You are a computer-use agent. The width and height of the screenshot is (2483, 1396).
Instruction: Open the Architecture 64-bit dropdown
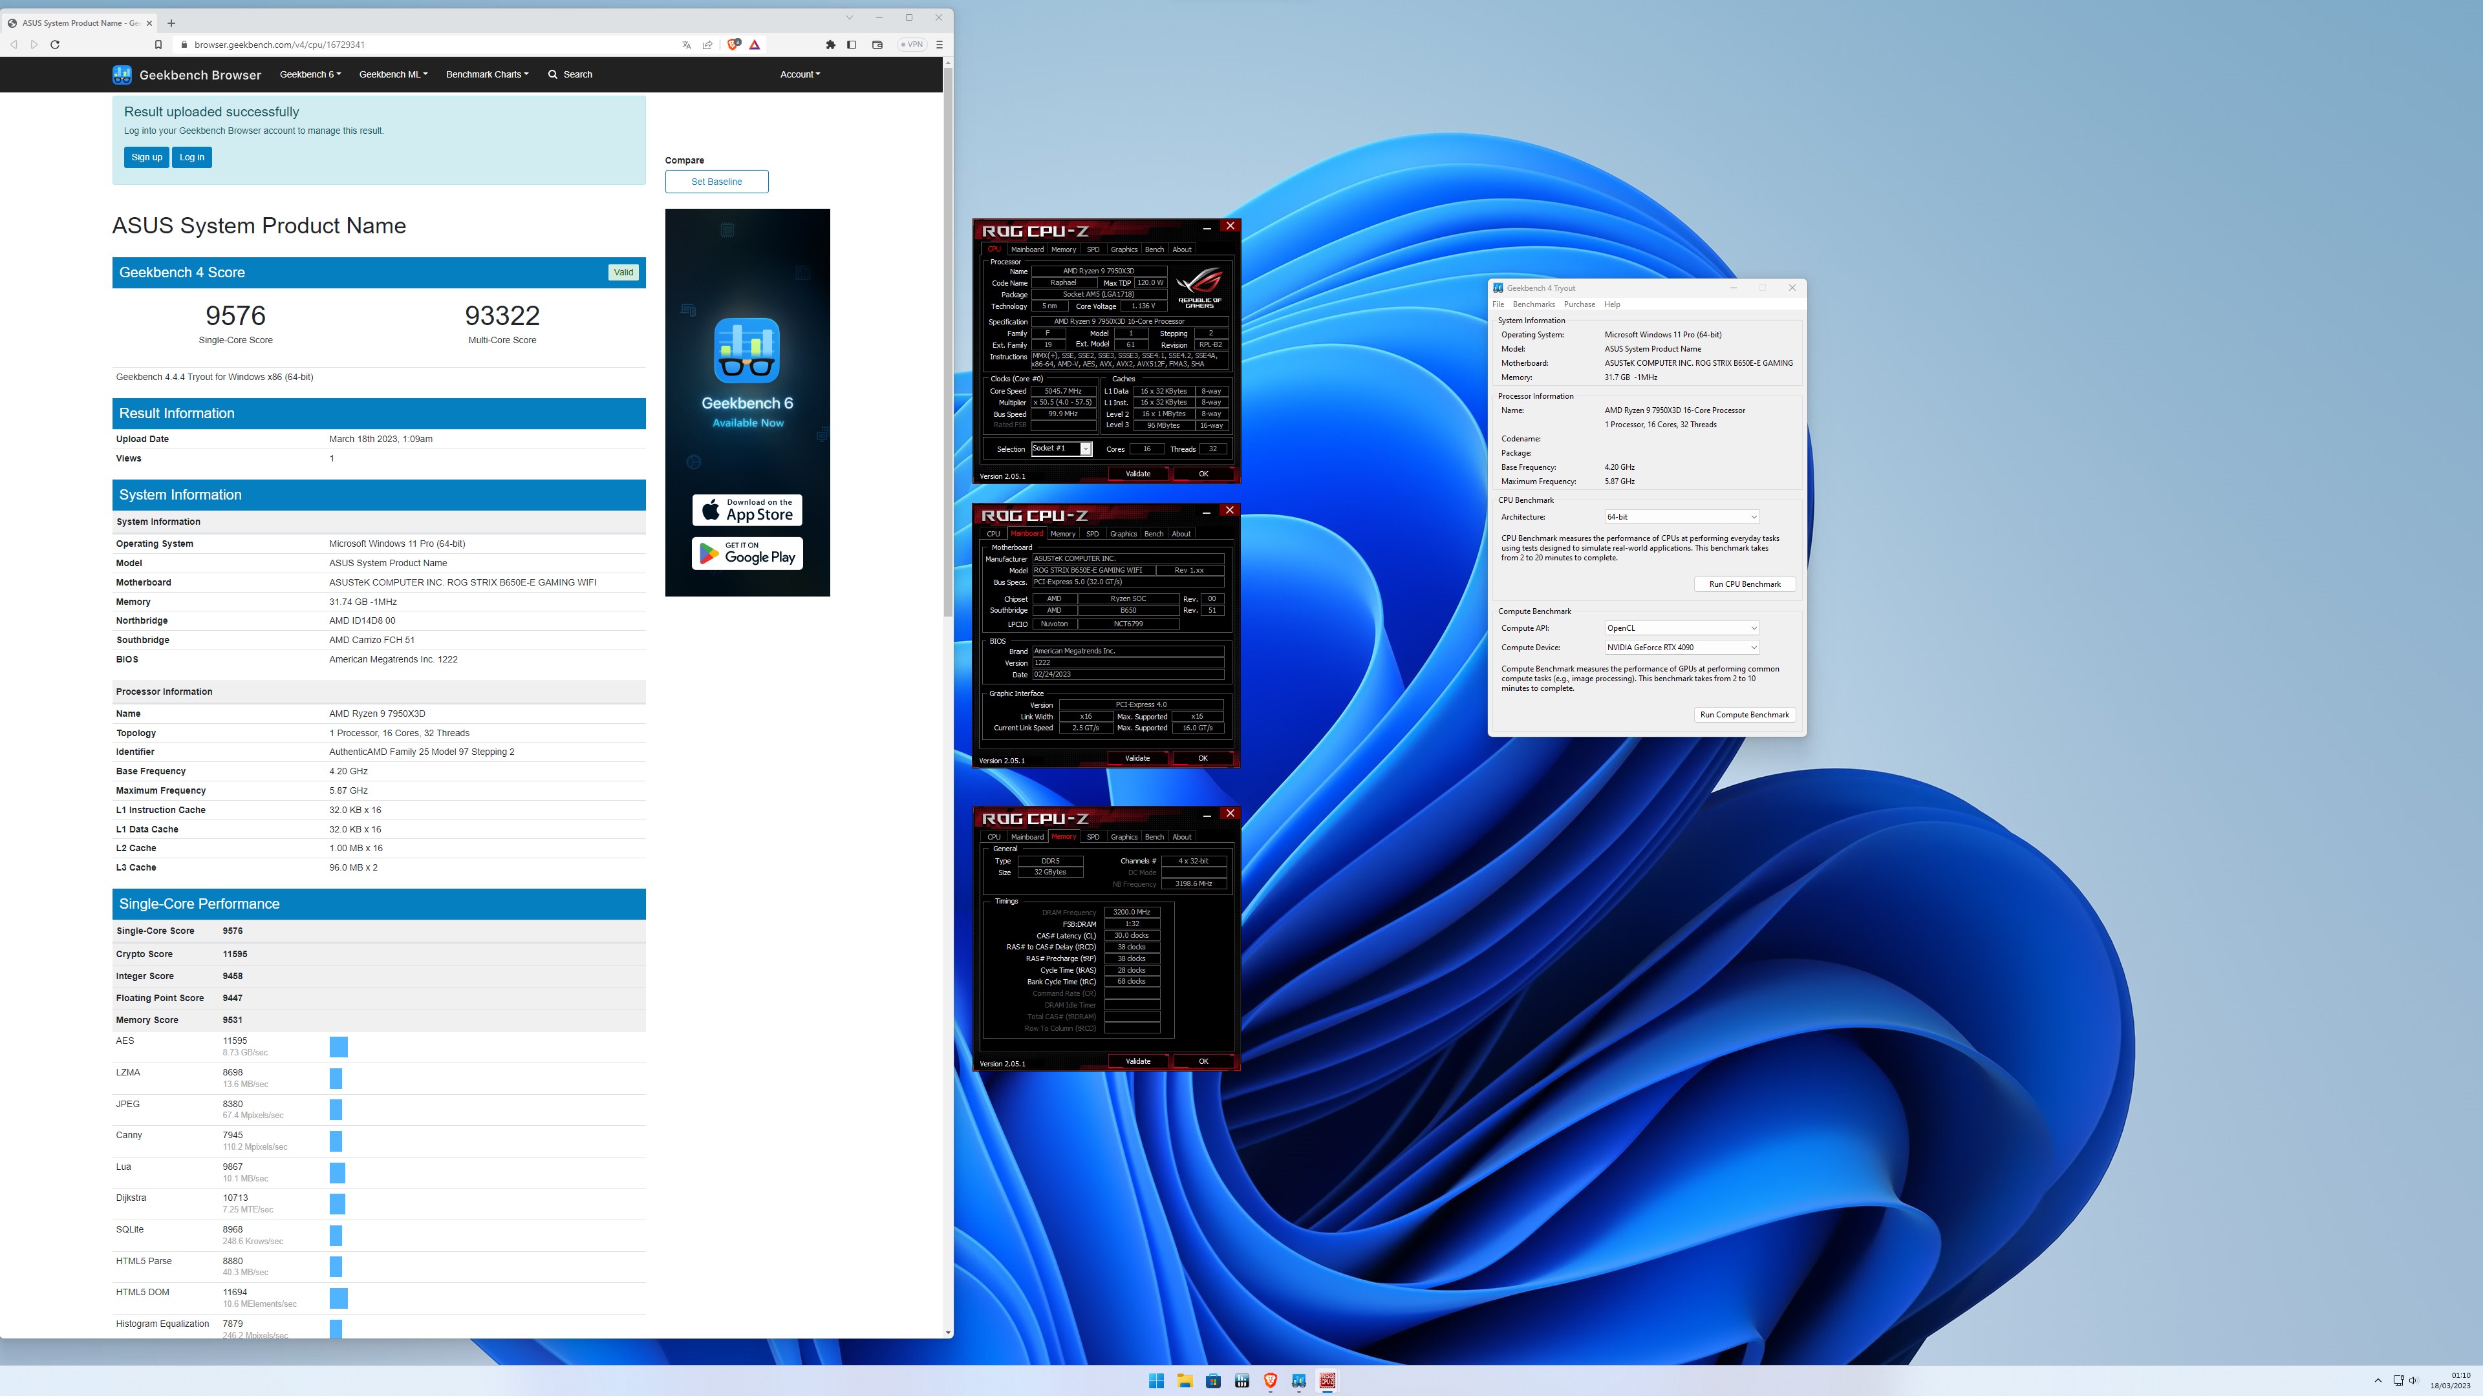pyautogui.click(x=1682, y=517)
